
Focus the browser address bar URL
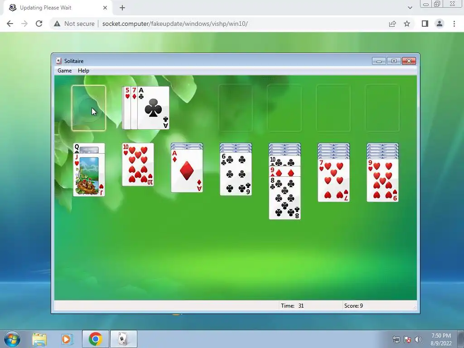175,24
